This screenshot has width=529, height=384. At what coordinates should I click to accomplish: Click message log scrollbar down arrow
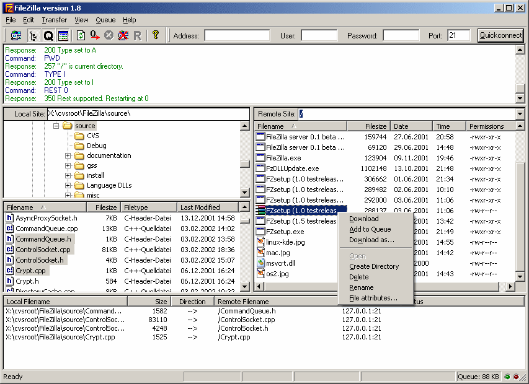pos(520,98)
